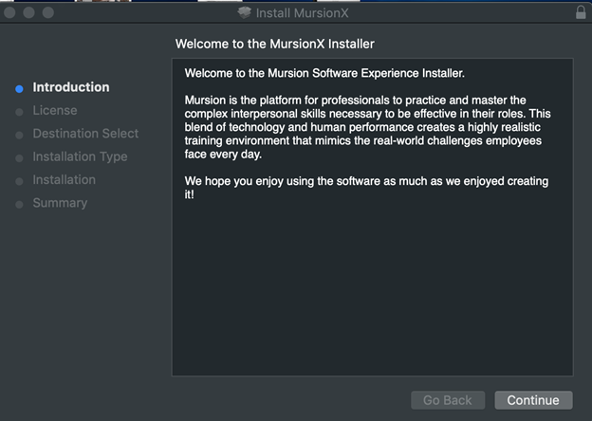Click the bullet dot beside Destination Select
592x421 pixels.
tap(19, 135)
